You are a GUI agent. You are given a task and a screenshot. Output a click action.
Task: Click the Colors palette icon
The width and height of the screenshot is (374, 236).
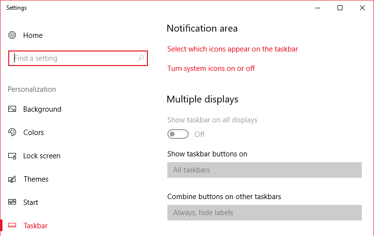12,132
